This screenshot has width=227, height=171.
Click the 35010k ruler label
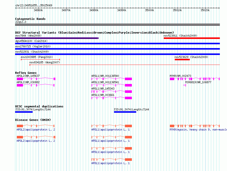tap(177, 10)
